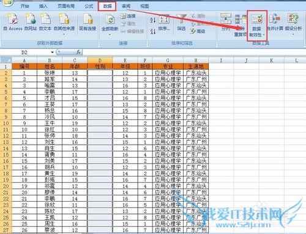Switch to the 公式 tab

[x=89, y=6]
